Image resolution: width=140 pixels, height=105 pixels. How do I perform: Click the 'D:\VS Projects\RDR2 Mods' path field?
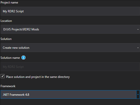pyautogui.click(x=70, y=29)
